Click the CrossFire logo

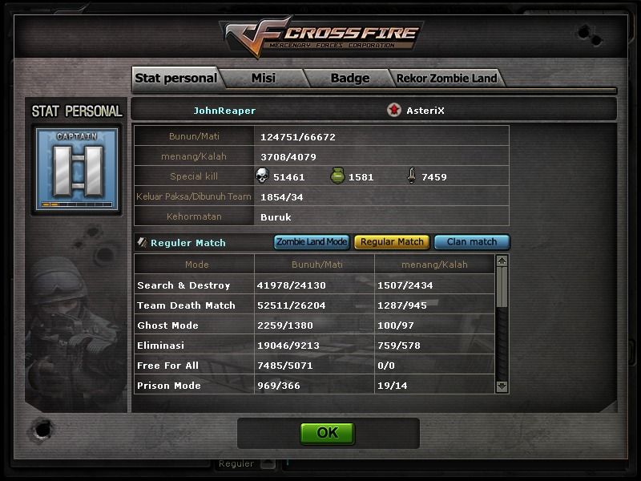tap(323, 37)
